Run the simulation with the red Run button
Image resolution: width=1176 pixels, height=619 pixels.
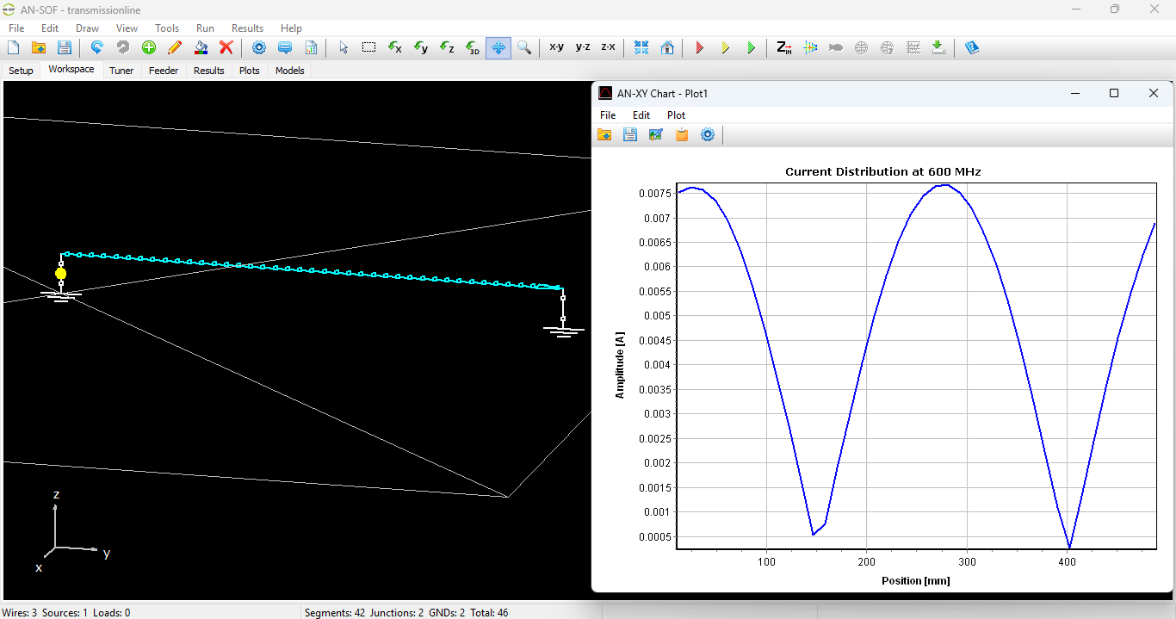tap(700, 47)
